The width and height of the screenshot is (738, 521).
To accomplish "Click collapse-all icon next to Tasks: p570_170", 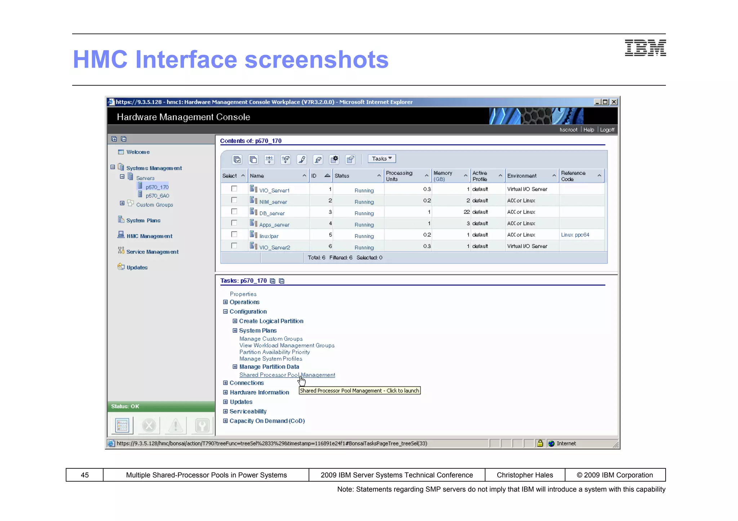I will [282, 281].
